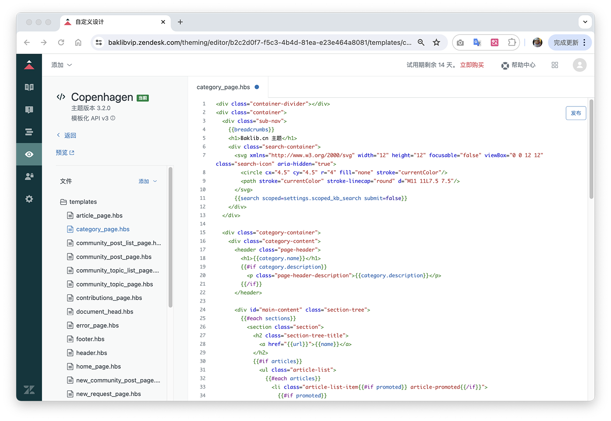Image resolution: width=611 pixels, height=421 pixels.
Task: Open new_request_page.hbs file
Action: pyautogui.click(x=104, y=394)
